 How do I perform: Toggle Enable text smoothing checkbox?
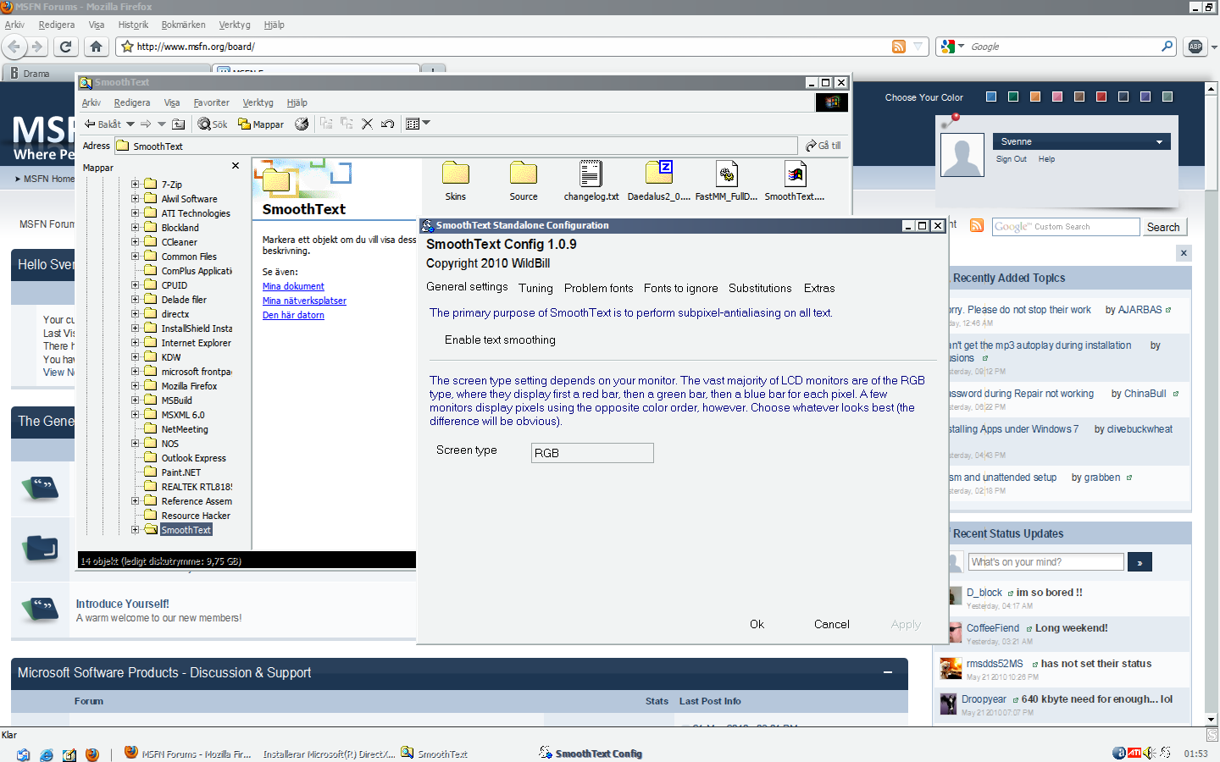point(500,340)
